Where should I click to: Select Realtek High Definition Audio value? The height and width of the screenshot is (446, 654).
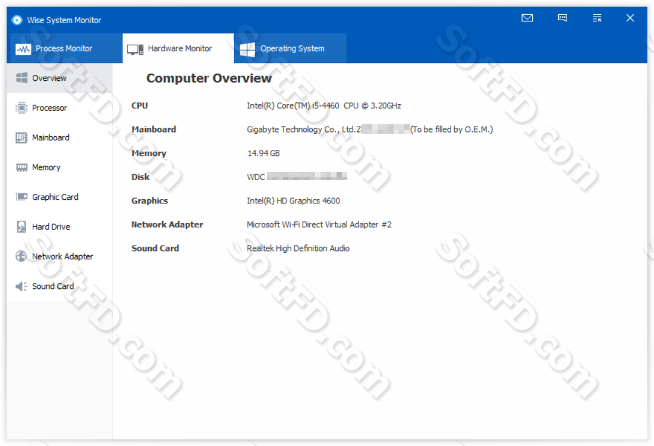click(x=298, y=248)
